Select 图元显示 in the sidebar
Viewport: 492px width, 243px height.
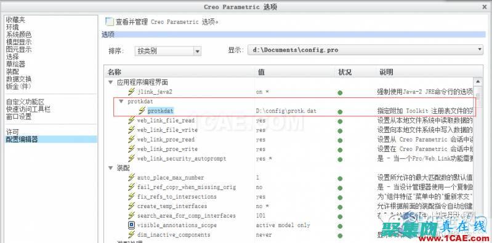coord(18,49)
